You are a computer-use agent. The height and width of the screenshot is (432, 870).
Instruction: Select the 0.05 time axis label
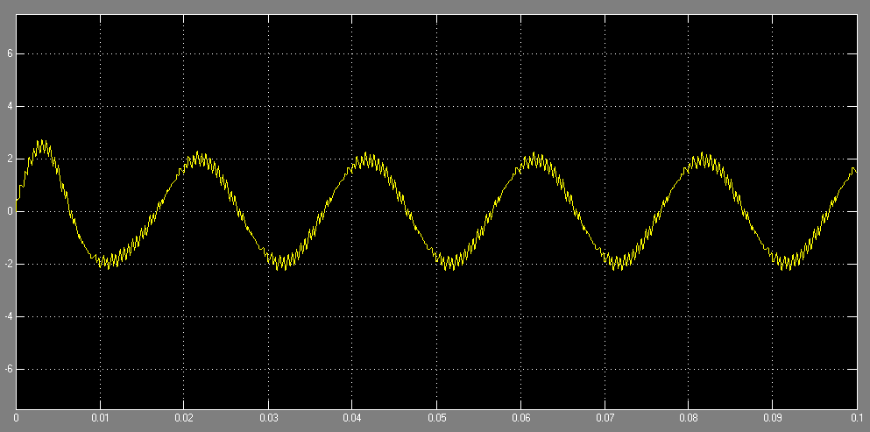pos(436,417)
